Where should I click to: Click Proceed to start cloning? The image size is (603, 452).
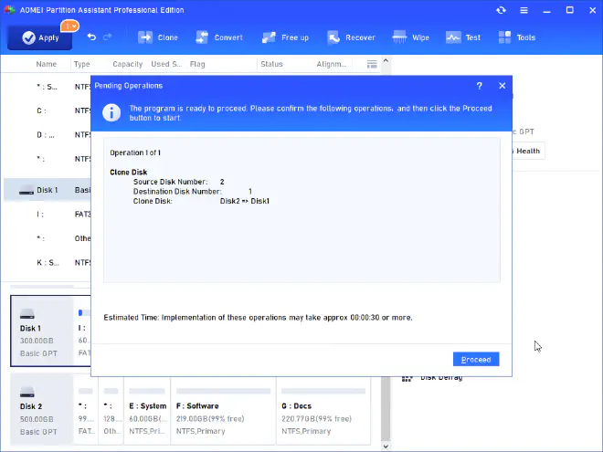click(x=475, y=359)
